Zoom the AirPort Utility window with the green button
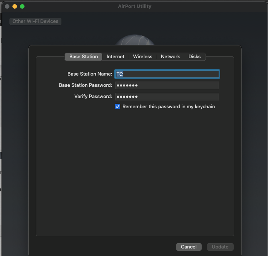 tap(22, 6)
